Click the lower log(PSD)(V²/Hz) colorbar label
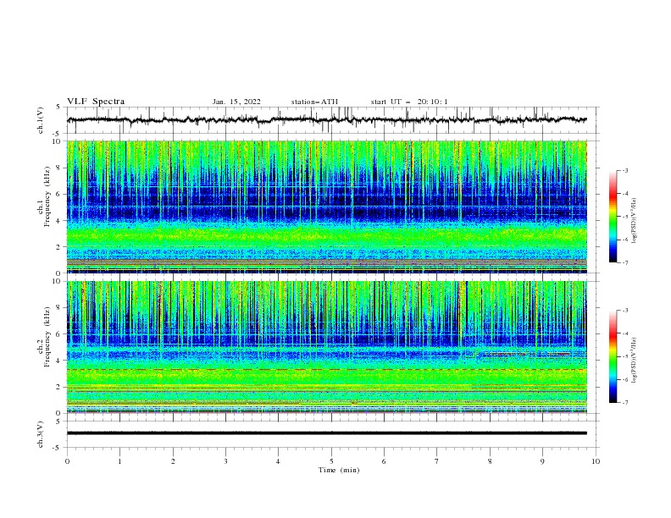Screen dimensions: 671x518 point(635,360)
